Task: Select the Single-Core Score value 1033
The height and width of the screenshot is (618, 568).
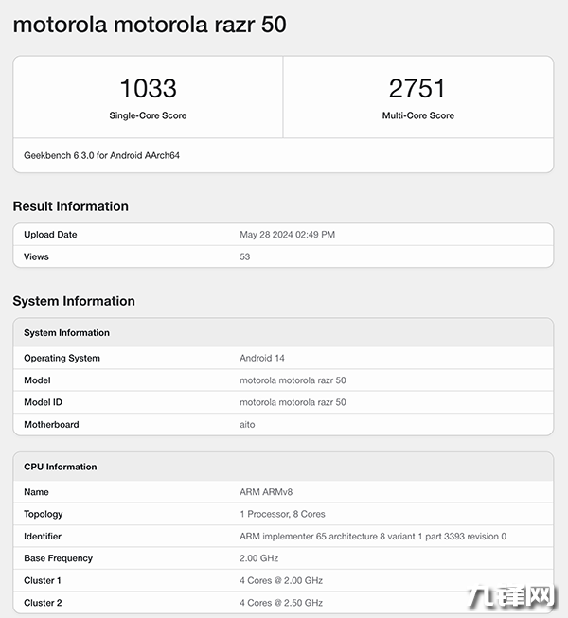Action: [148, 88]
